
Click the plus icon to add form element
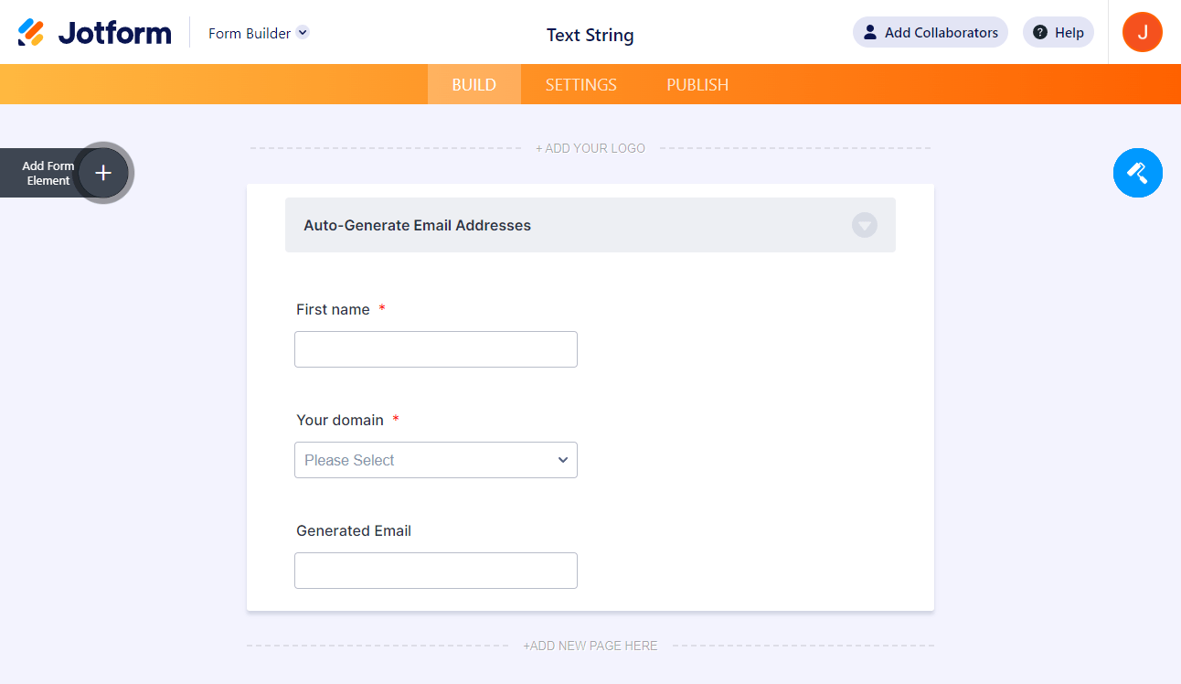(103, 173)
